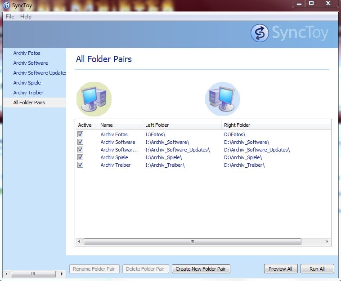Click the Preview All button

click(280, 269)
